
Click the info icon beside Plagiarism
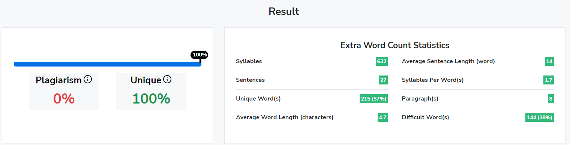[88, 80]
